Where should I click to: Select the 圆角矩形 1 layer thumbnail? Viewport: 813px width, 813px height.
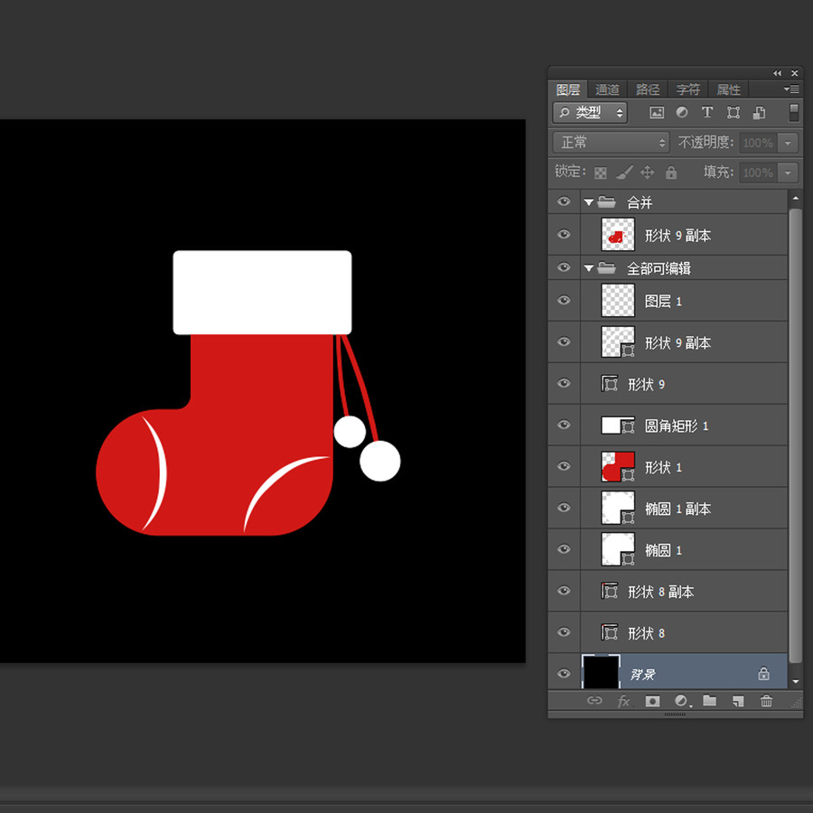618,425
